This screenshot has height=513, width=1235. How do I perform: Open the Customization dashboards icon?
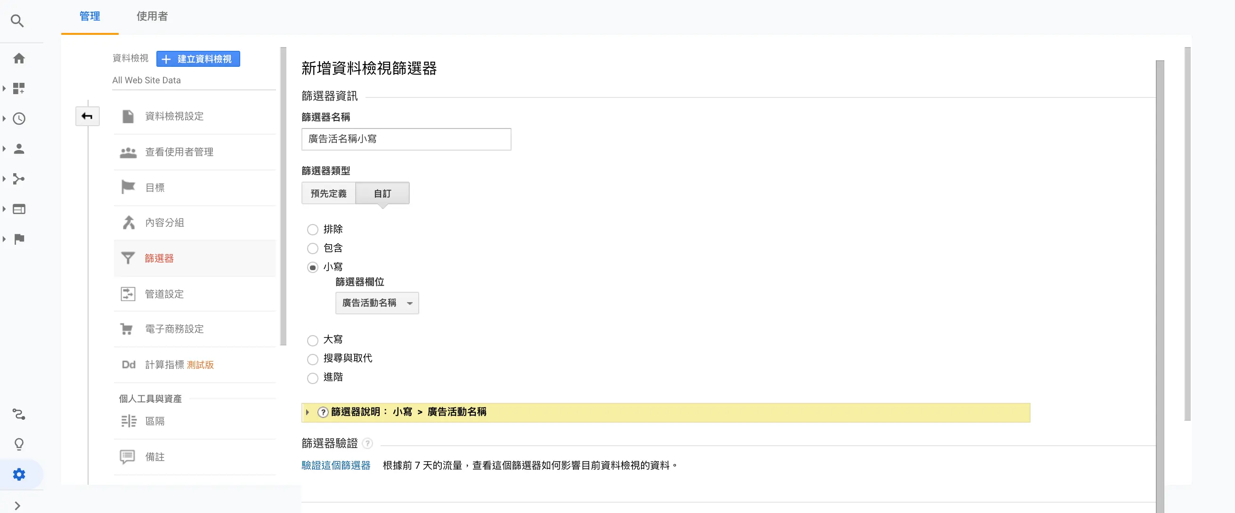pyautogui.click(x=19, y=88)
